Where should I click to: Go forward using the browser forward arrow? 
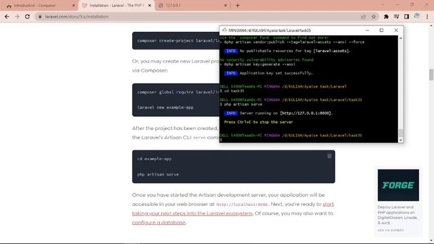tap(17, 16)
